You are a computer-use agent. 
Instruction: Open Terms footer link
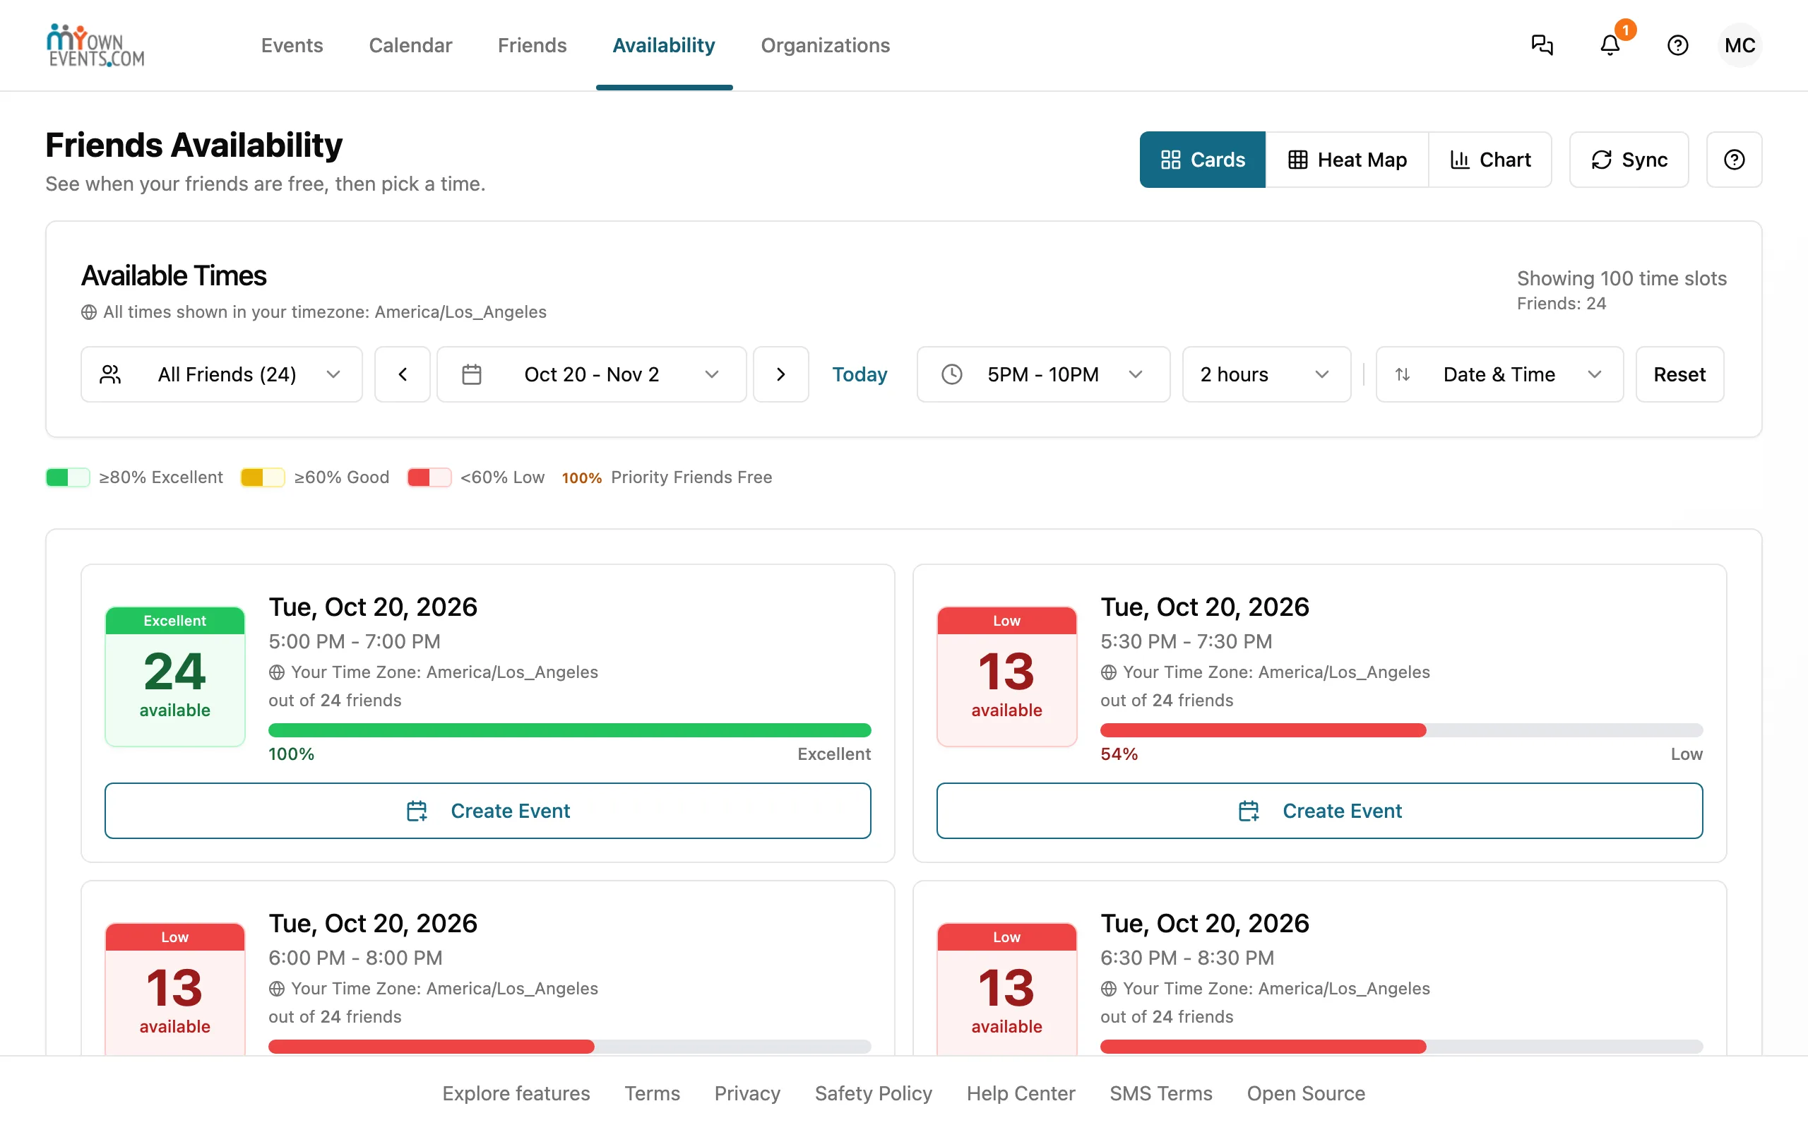(651, 1093)
